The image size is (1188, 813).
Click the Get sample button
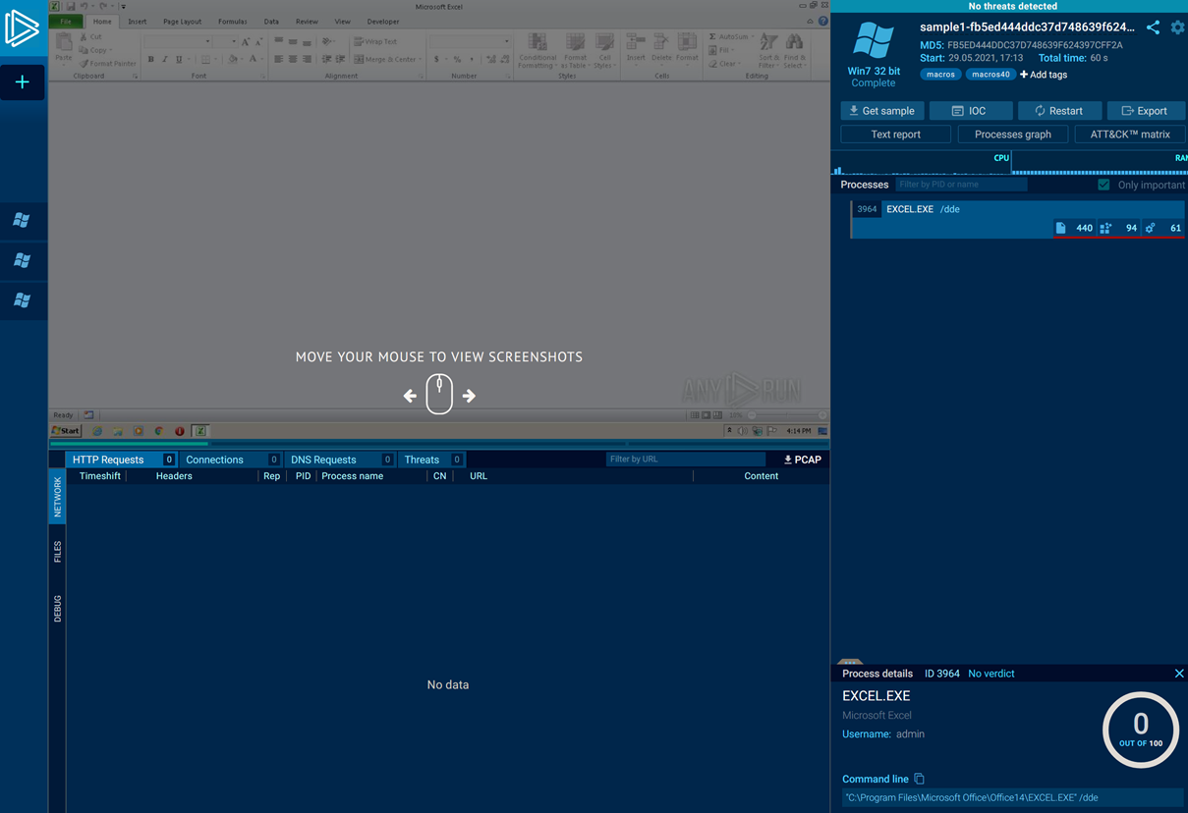[881, 111]
